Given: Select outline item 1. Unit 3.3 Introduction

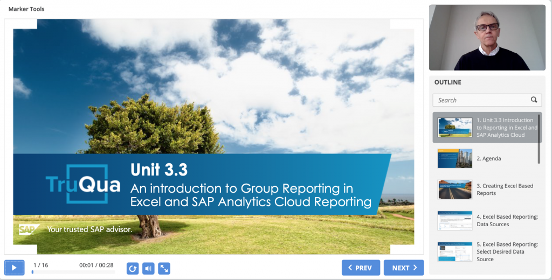Looking at the screenshot, I should coord(487,127).
